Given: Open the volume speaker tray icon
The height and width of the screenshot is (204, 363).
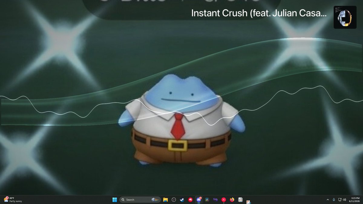Looking at the screenshot, I should (345, 199).
